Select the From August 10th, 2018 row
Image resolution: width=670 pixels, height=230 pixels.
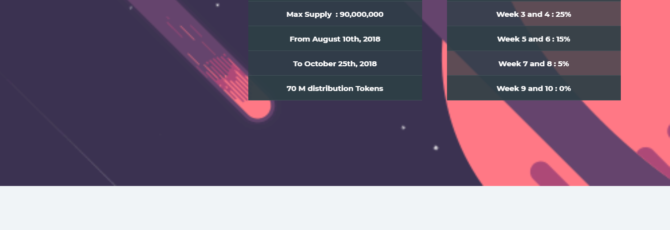(x=335, y=39)
